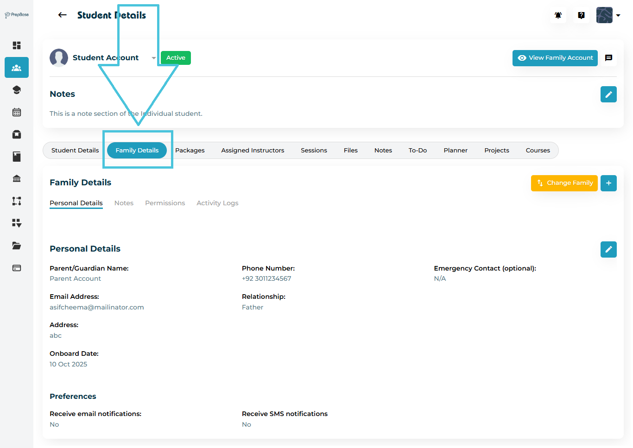The image size is (633, 448).
Task: Click the plus button next to Change Family
Action: pos(608,183)
